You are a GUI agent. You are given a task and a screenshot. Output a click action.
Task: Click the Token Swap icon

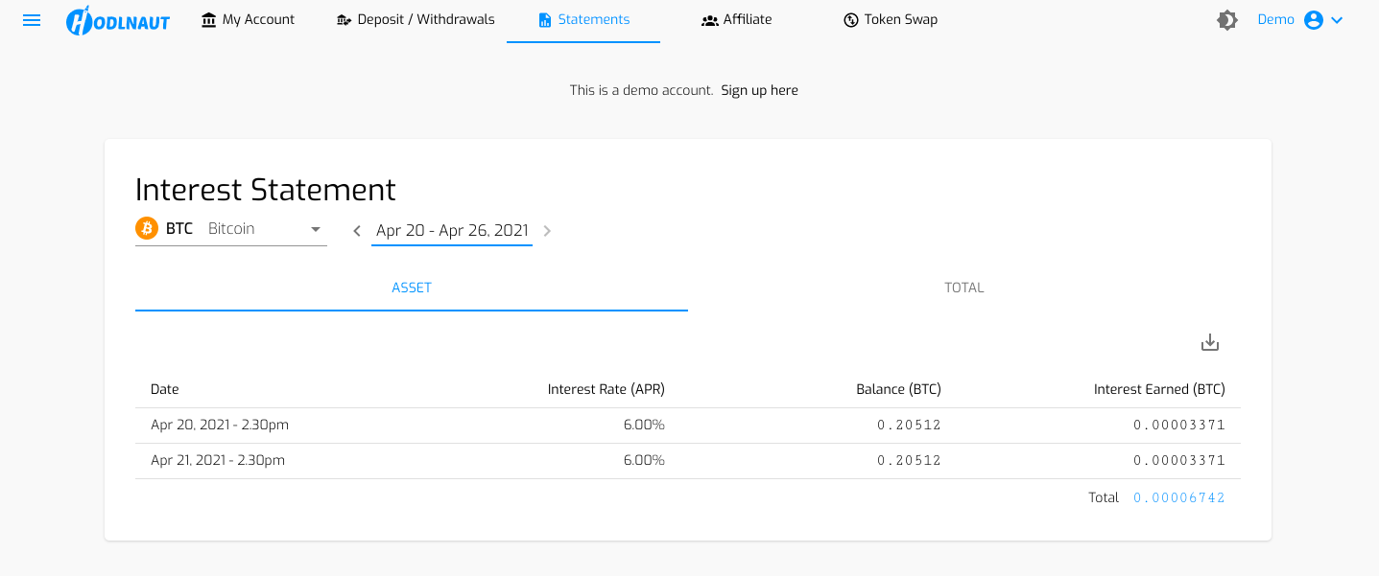click(x=851, y=20)
